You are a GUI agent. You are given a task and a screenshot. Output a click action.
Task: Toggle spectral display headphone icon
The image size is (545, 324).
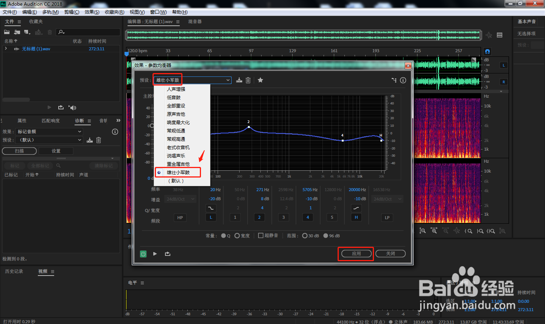(487, 51)
